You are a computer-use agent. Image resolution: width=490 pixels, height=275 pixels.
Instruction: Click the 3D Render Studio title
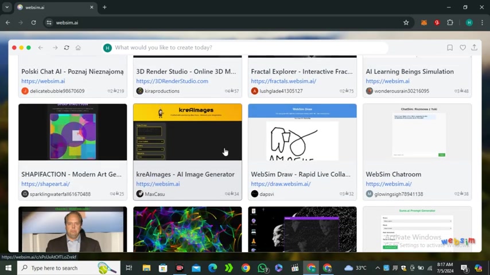coord(186,72)
